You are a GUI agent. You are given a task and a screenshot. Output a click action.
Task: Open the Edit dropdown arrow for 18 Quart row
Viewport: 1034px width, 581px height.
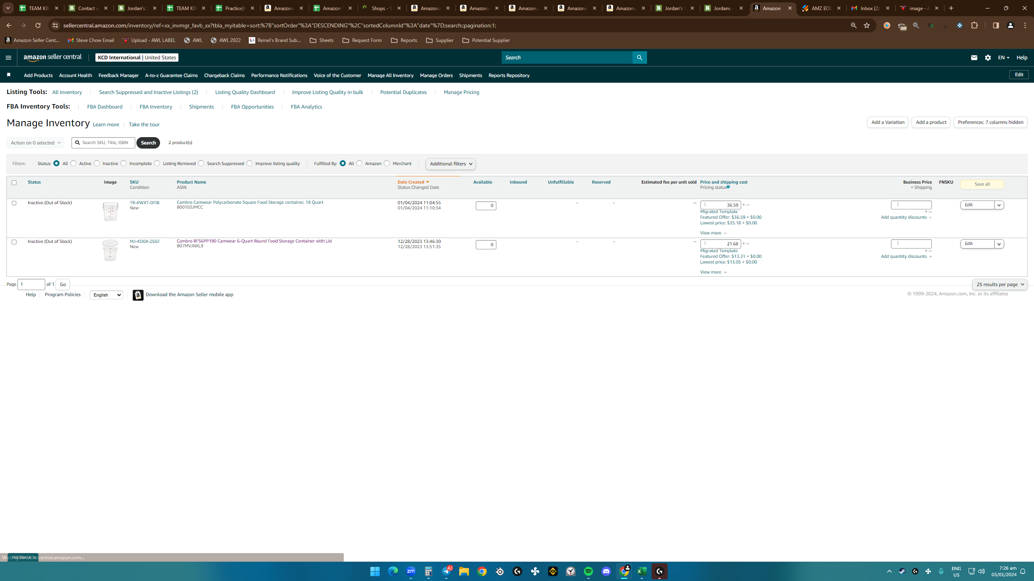[x=999, y=205]
